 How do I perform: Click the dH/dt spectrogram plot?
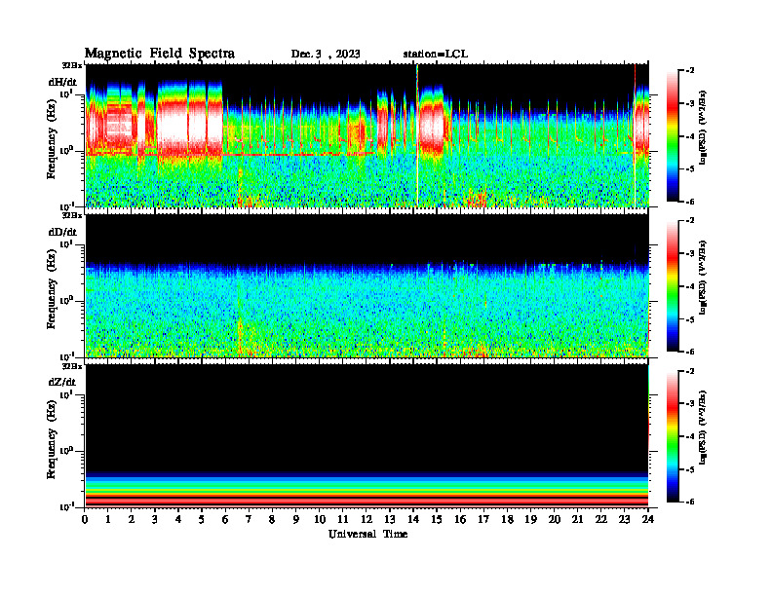point(367,135)
